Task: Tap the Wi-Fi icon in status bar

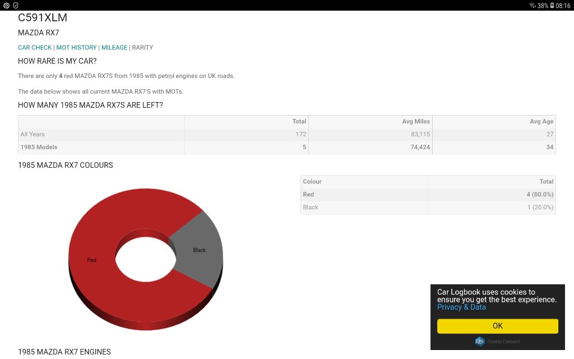Action: (533, 6)
